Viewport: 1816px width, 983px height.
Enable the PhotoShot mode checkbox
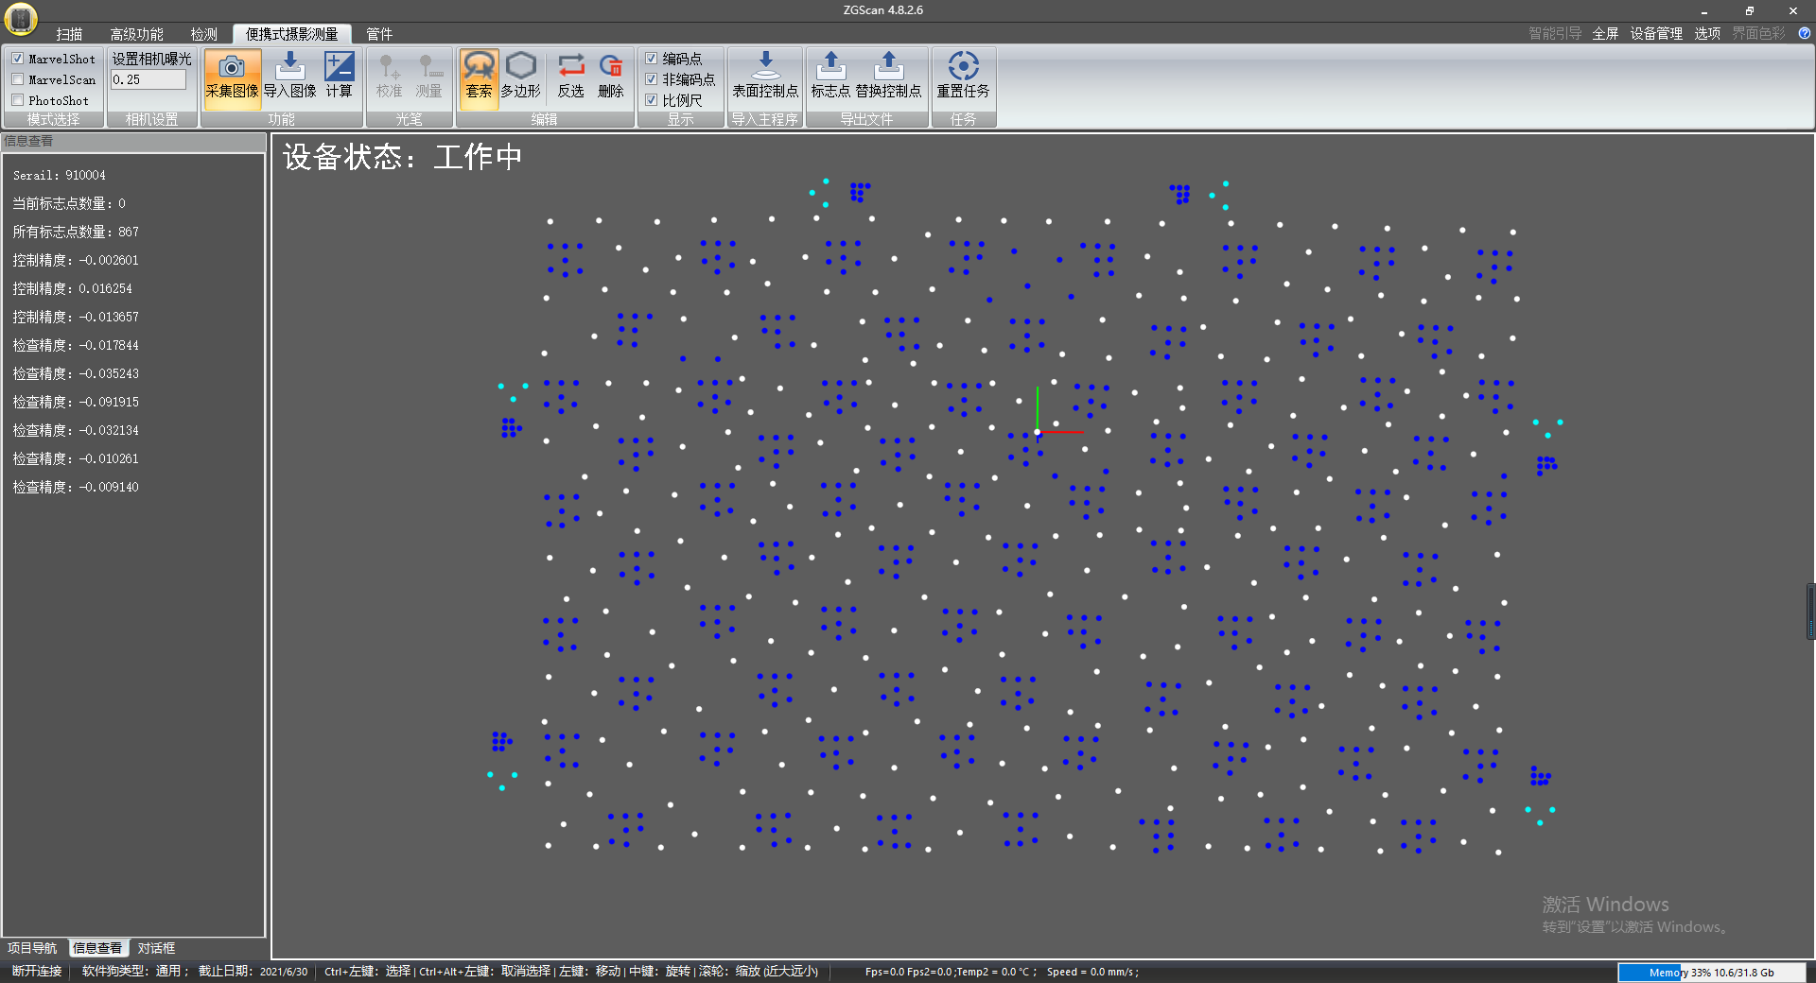[x=18, y=100]
